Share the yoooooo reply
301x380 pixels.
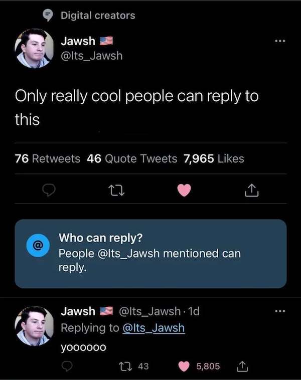click(243, 366)
